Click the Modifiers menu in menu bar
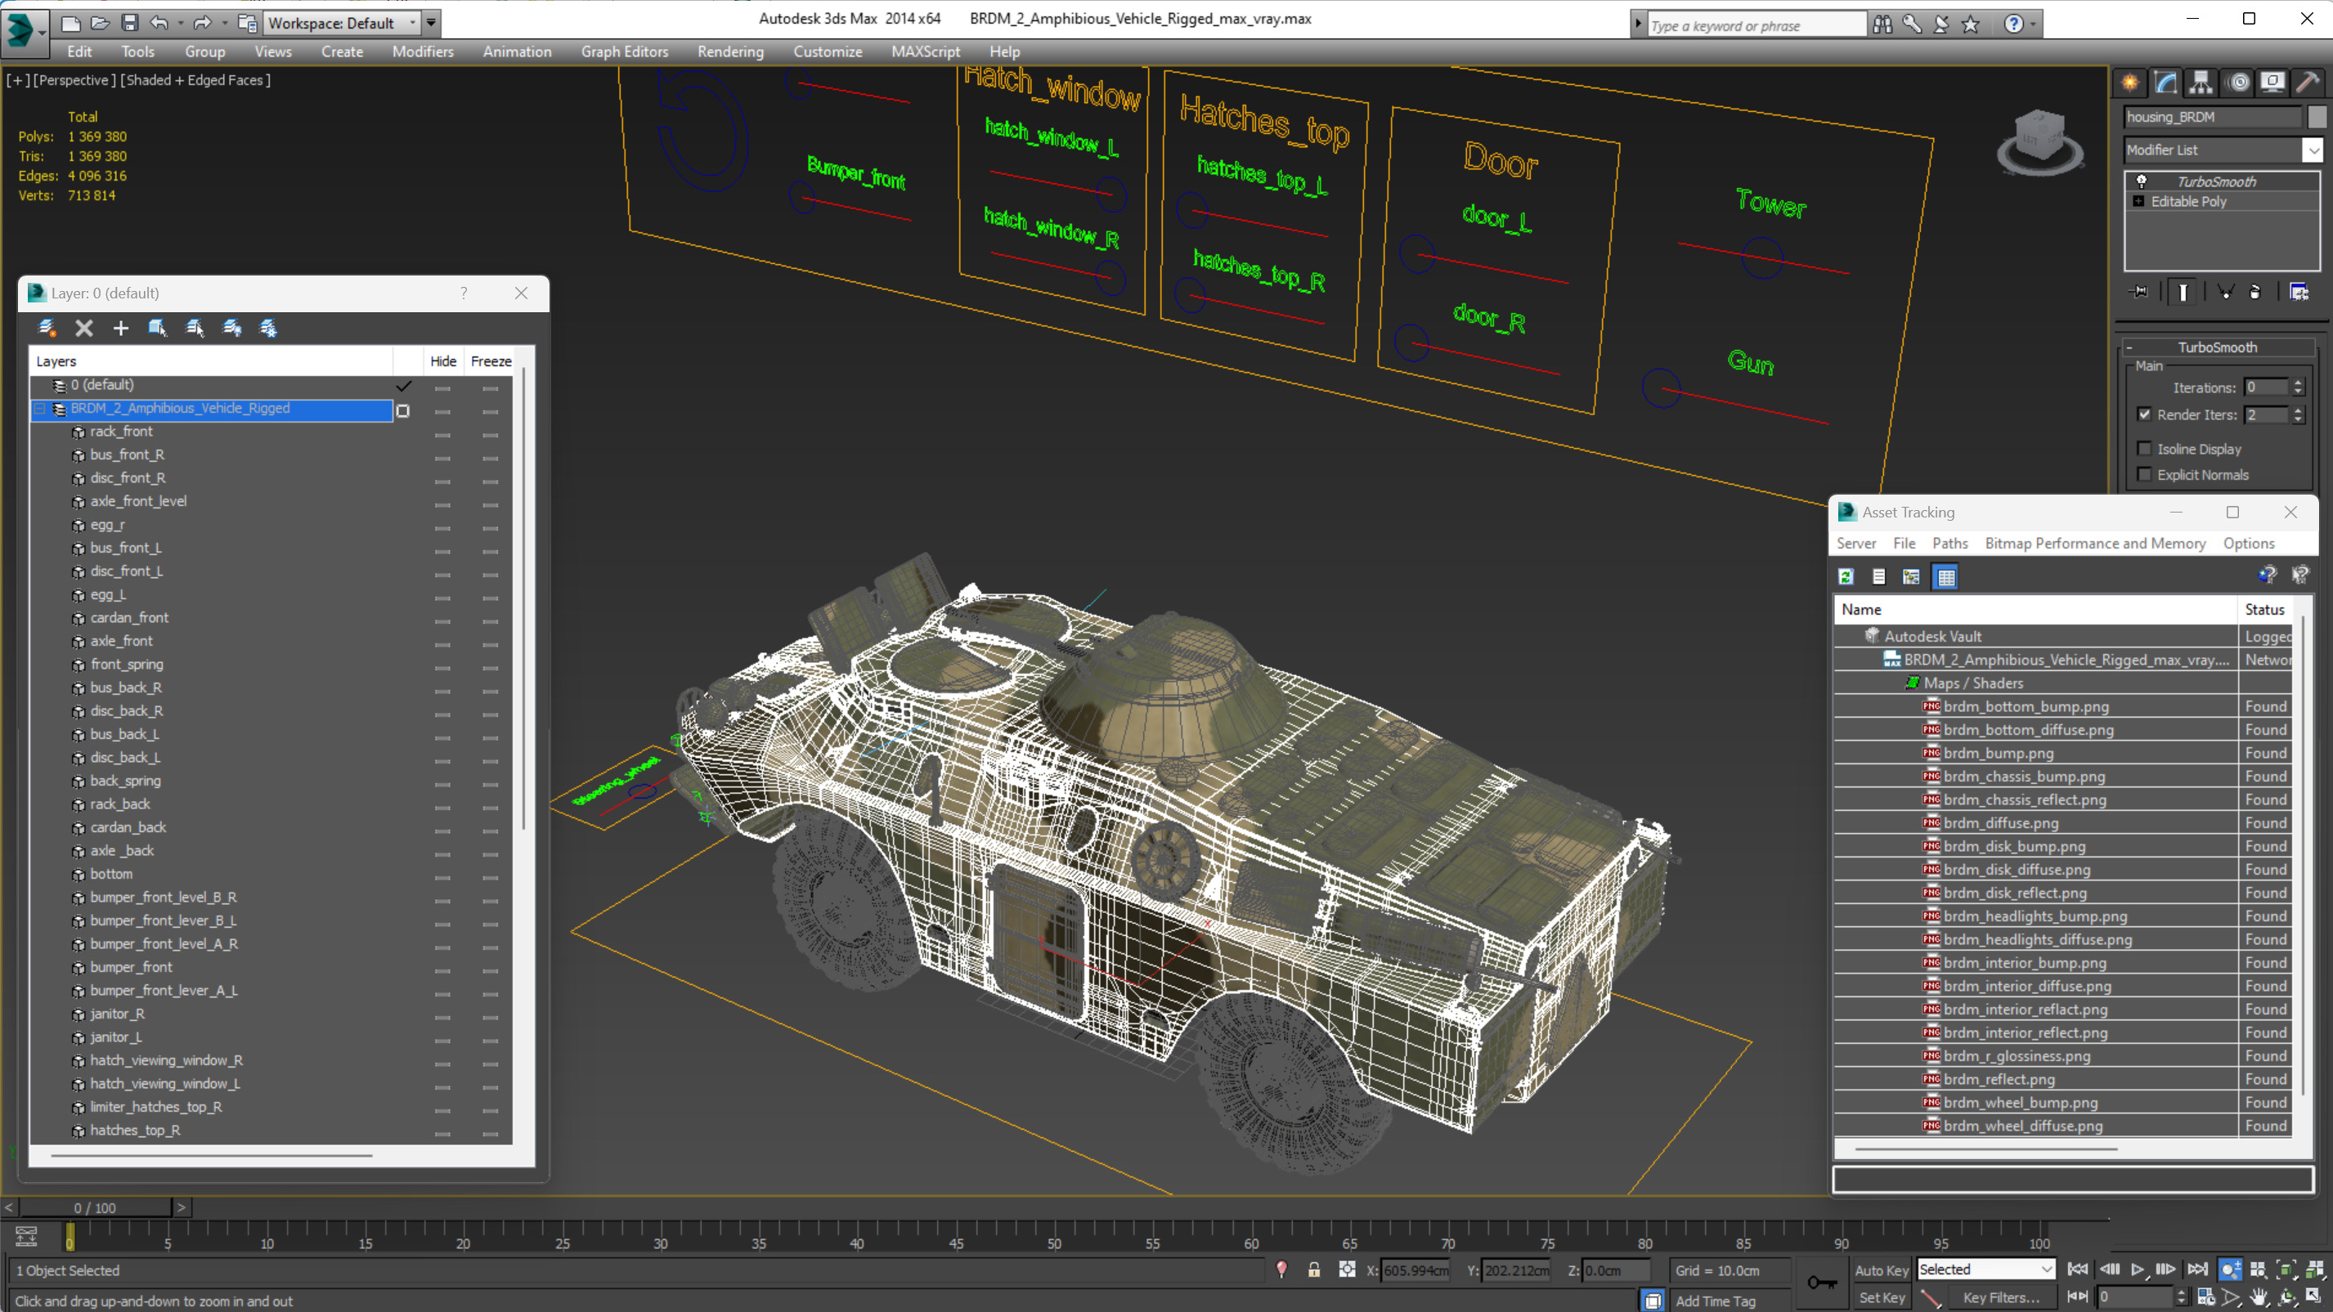 423,51
